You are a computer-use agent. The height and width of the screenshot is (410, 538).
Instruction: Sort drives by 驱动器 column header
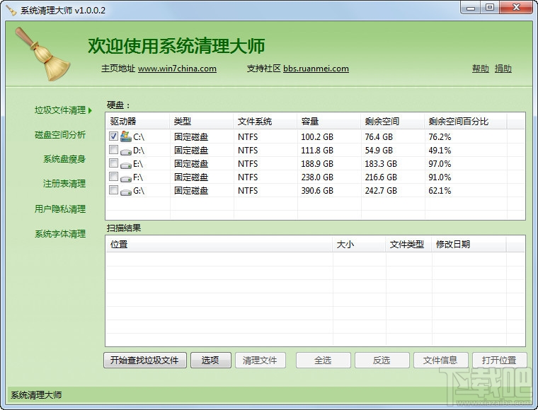pos(137,122)
